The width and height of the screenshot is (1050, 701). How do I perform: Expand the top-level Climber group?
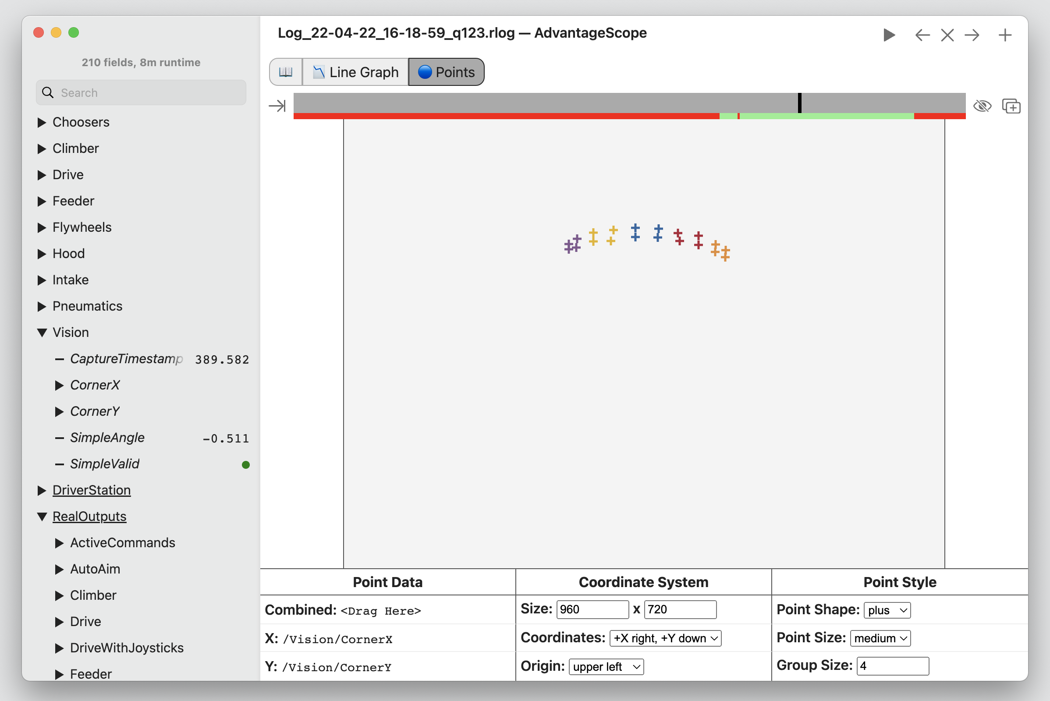[x=42, y=149]
